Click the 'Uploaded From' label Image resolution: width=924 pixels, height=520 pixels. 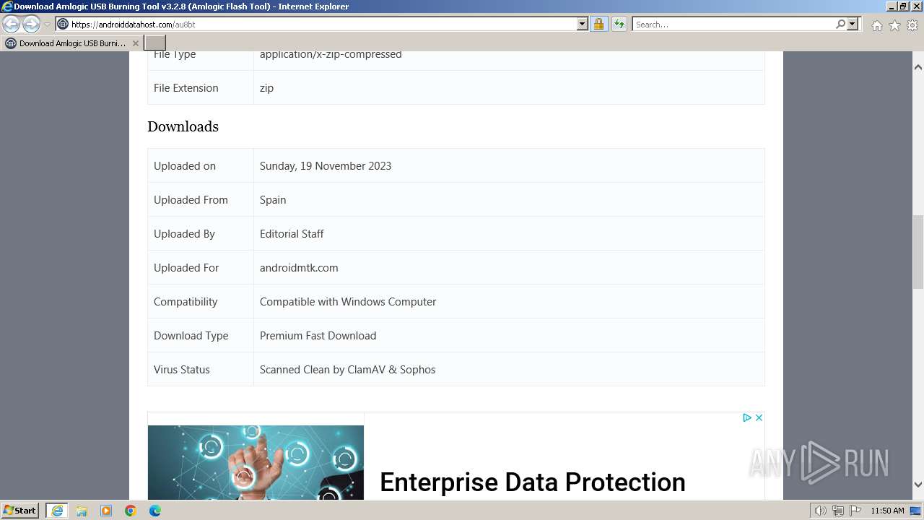click(191, 199)
